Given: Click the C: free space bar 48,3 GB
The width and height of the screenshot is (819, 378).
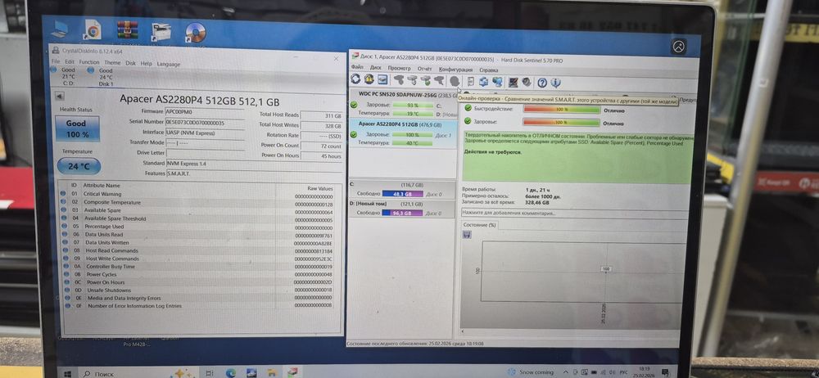Looking at the screenshot, I should coord(402,194).
